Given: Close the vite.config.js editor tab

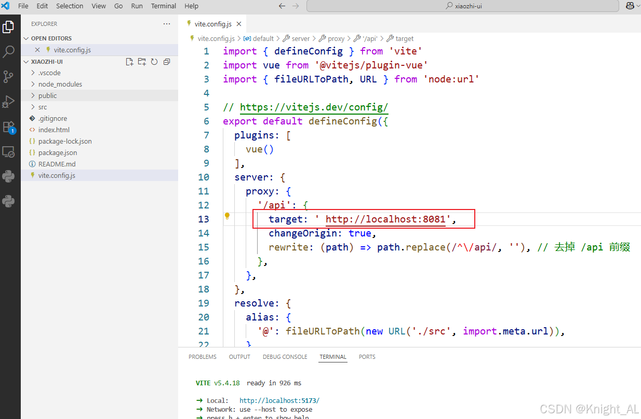Looking at the screenshot, I should [x=239, y=24].
